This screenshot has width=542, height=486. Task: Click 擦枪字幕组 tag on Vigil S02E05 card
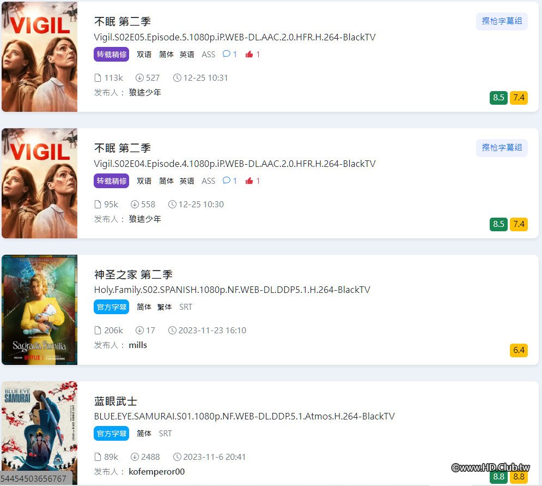(502, 21)
